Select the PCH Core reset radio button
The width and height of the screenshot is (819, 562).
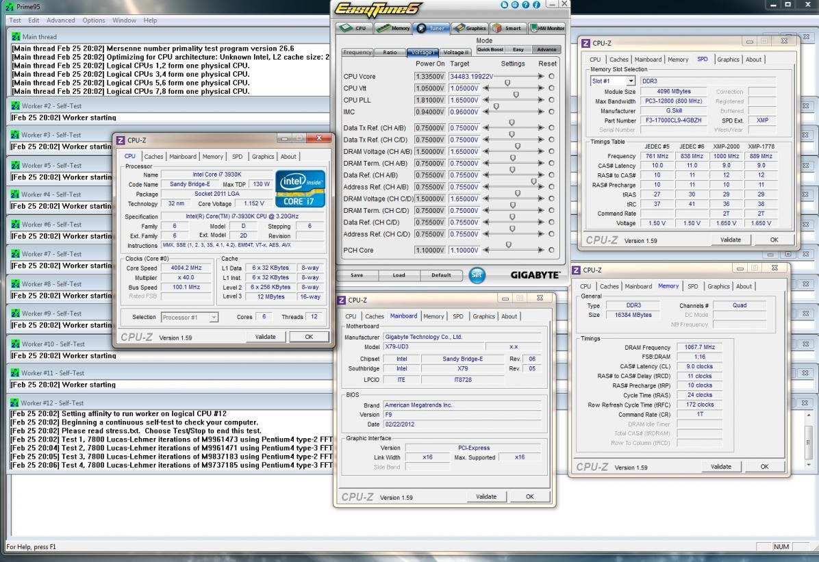point(551,251)
